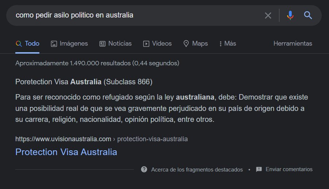The image size is (329, 189).
Task: Switch to the Imágenes tab
Action: (69, 44)
